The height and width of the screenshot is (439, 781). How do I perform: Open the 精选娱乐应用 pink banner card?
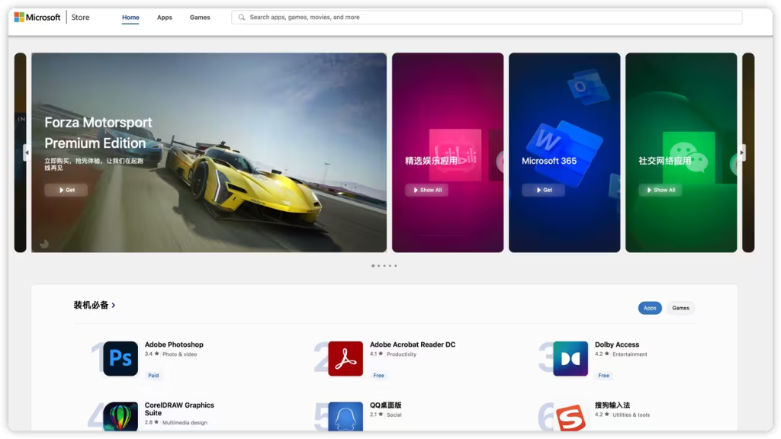[x=448, y=152]
